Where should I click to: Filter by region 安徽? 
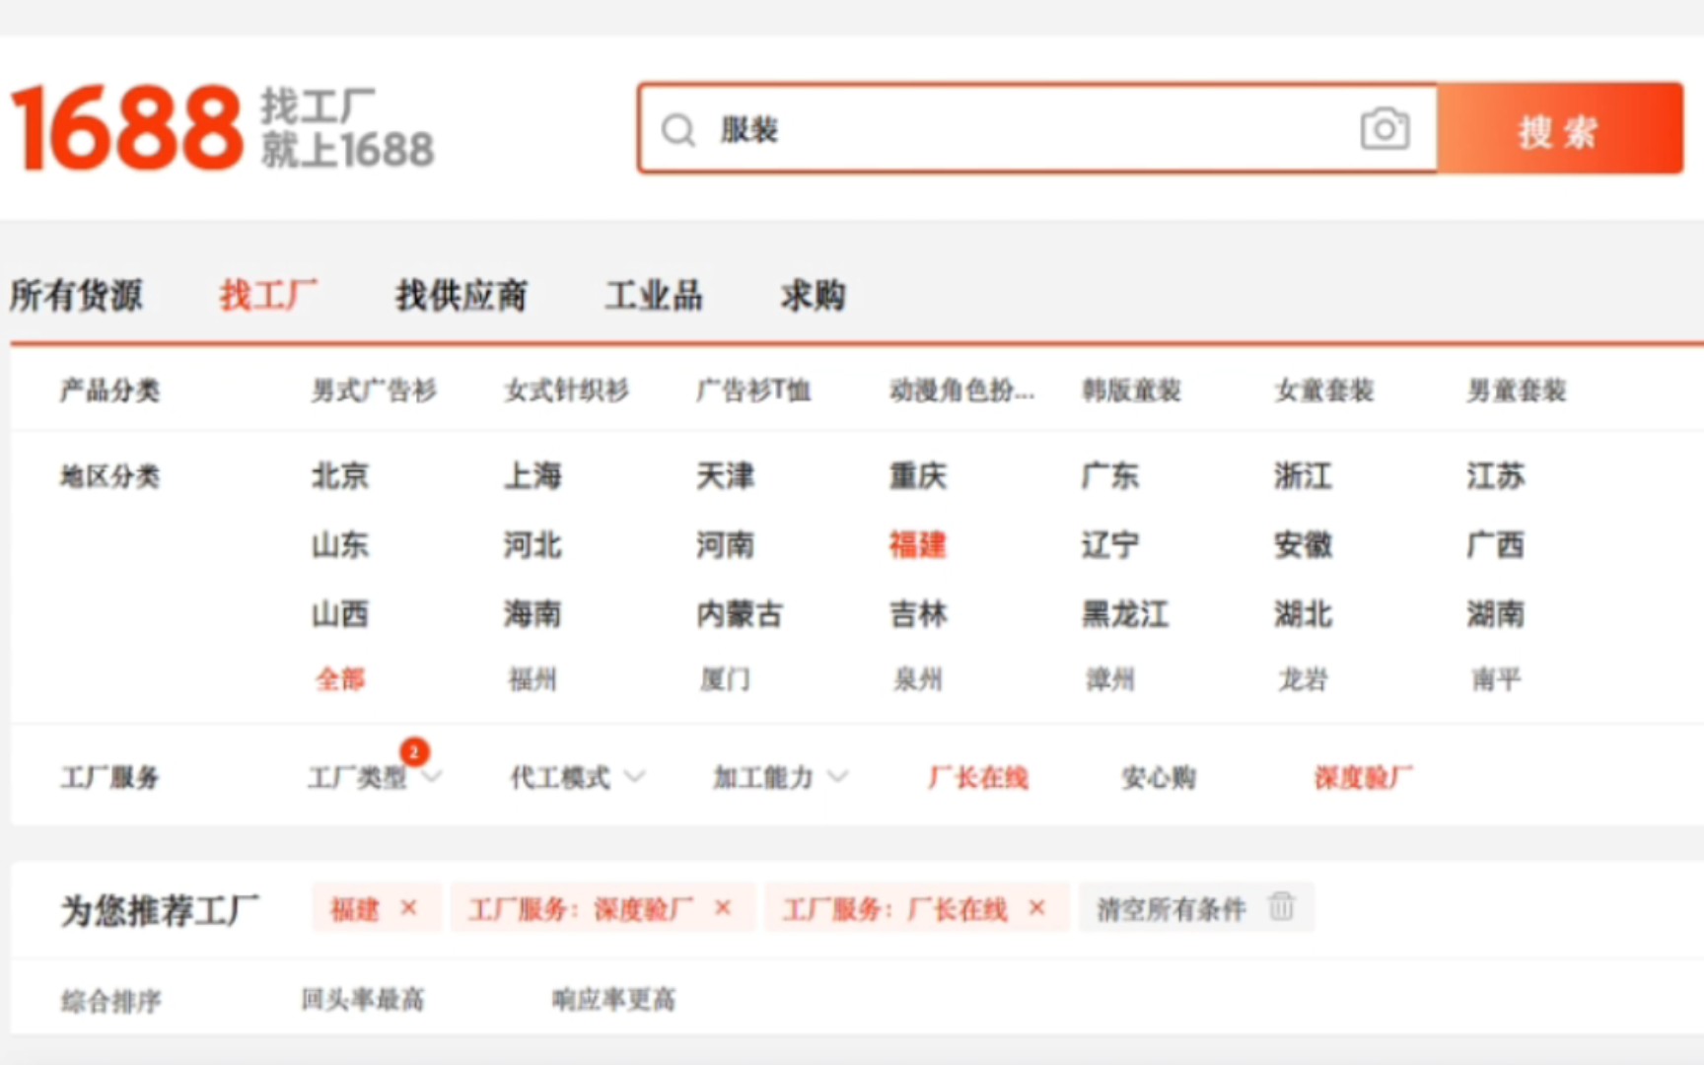(x=1303, y=544)
